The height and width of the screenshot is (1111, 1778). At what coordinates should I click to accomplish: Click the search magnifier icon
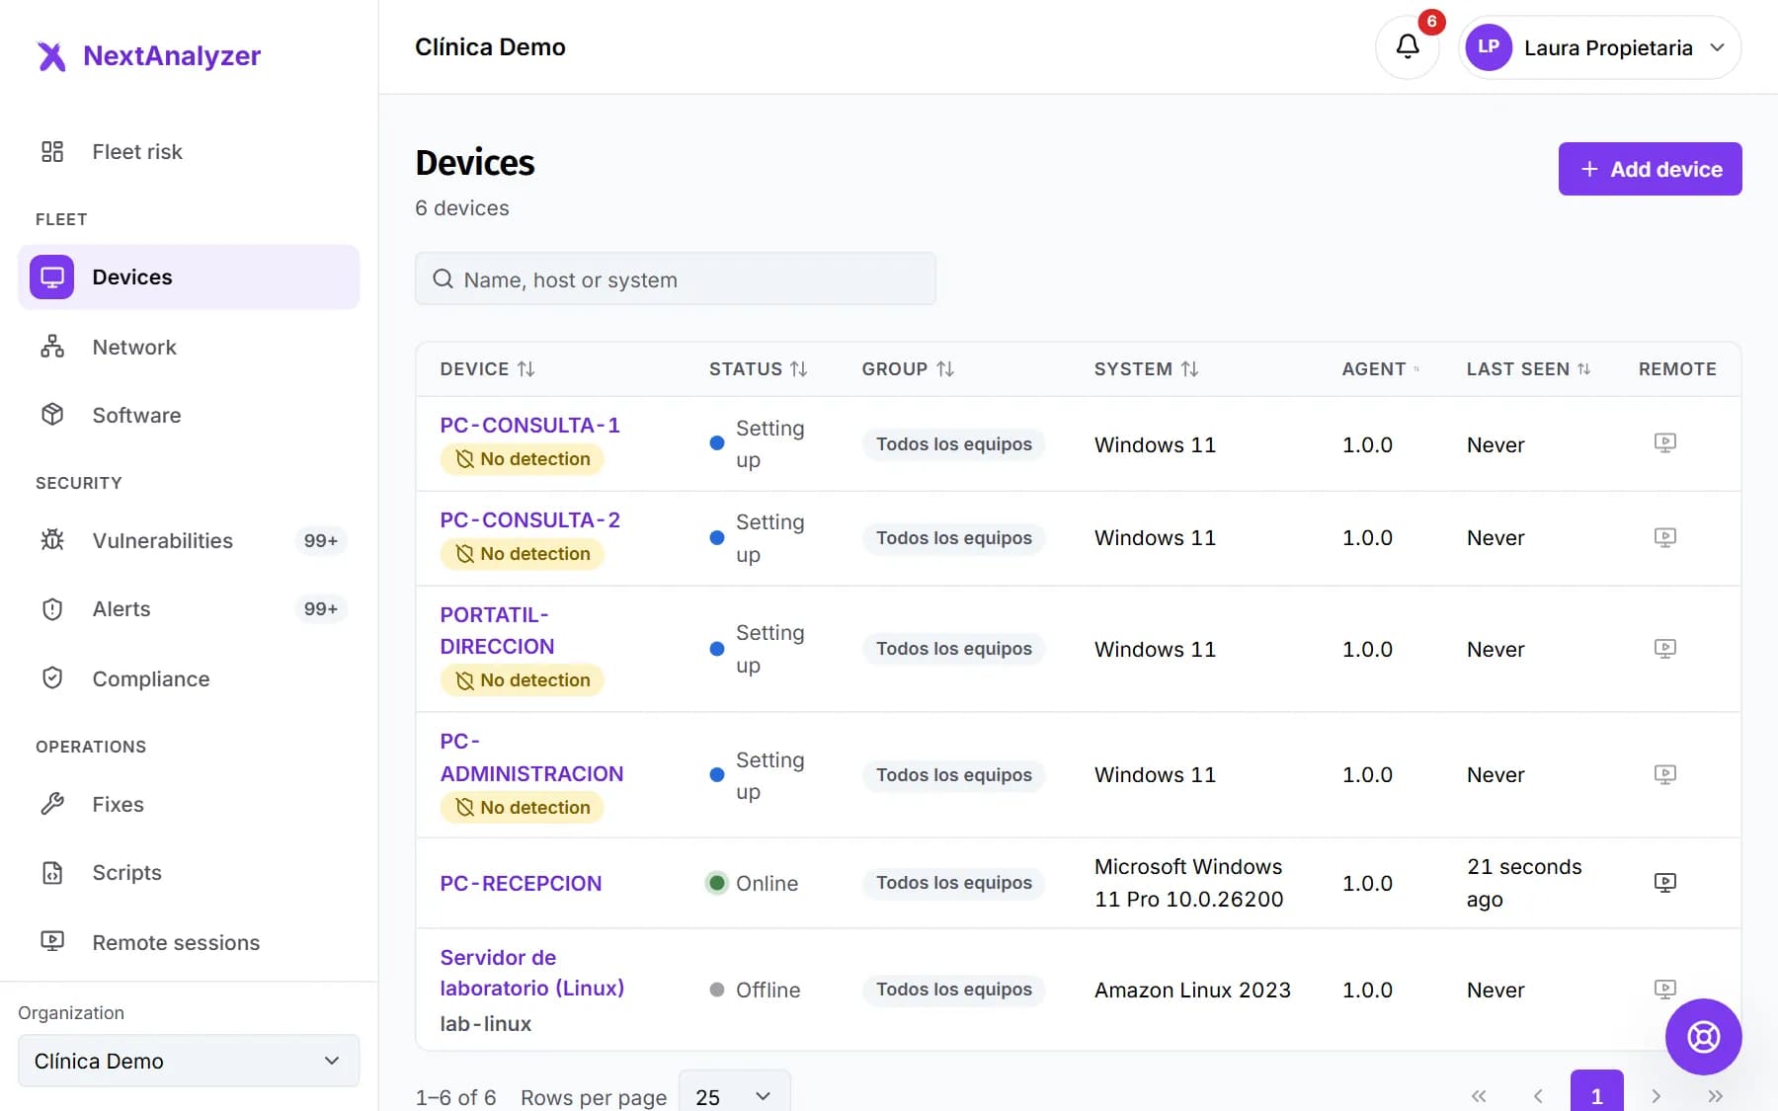[443, 279]
